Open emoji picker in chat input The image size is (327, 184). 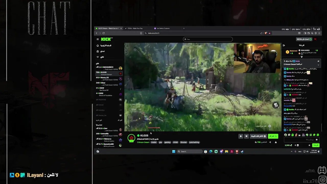[x=317, y=140]
